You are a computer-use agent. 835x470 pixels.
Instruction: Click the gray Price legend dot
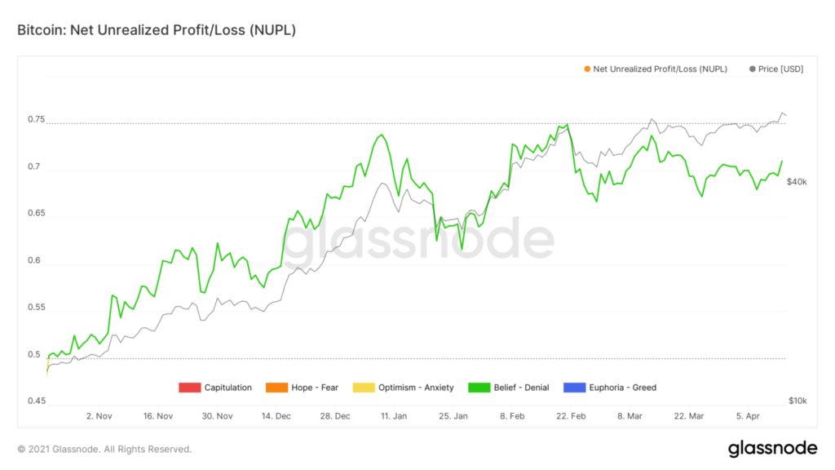point(752,69)
